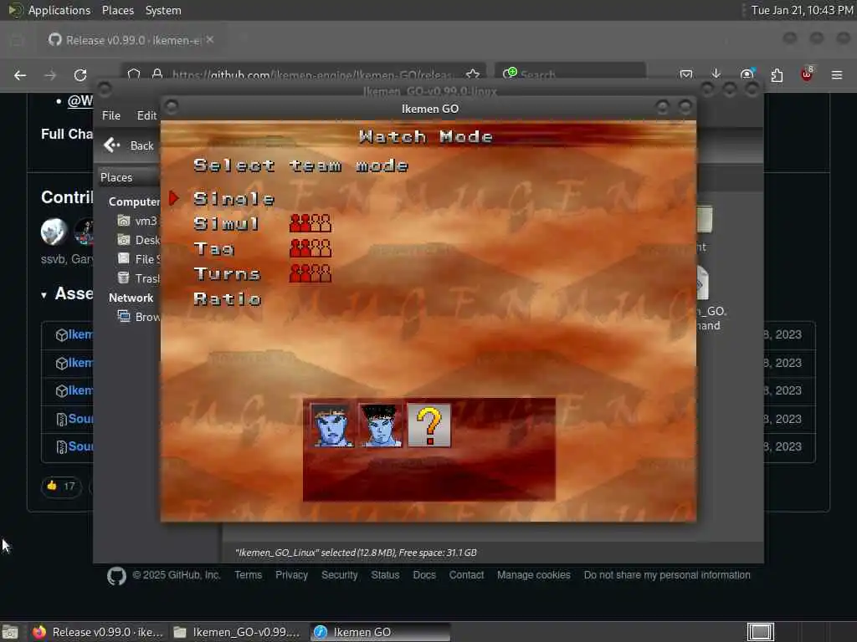857x642 pixels.
Task: Bookmark the page with star icon
Action: (x=473, y=74)
